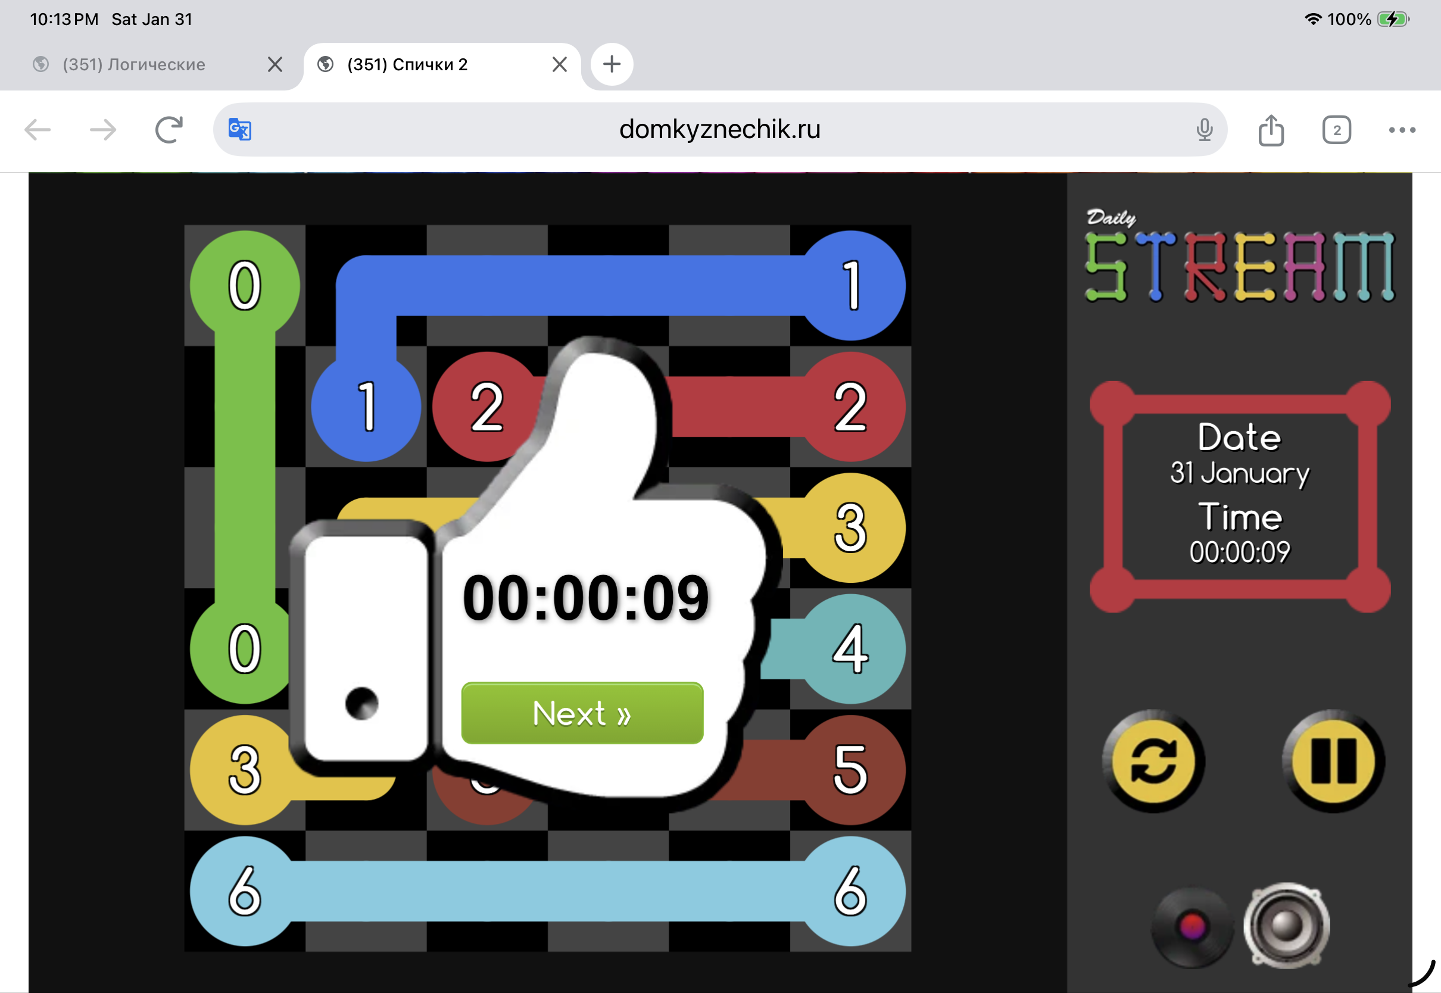
Task: Click the top-left green circle numbered 0
Action: coord(245,286)
